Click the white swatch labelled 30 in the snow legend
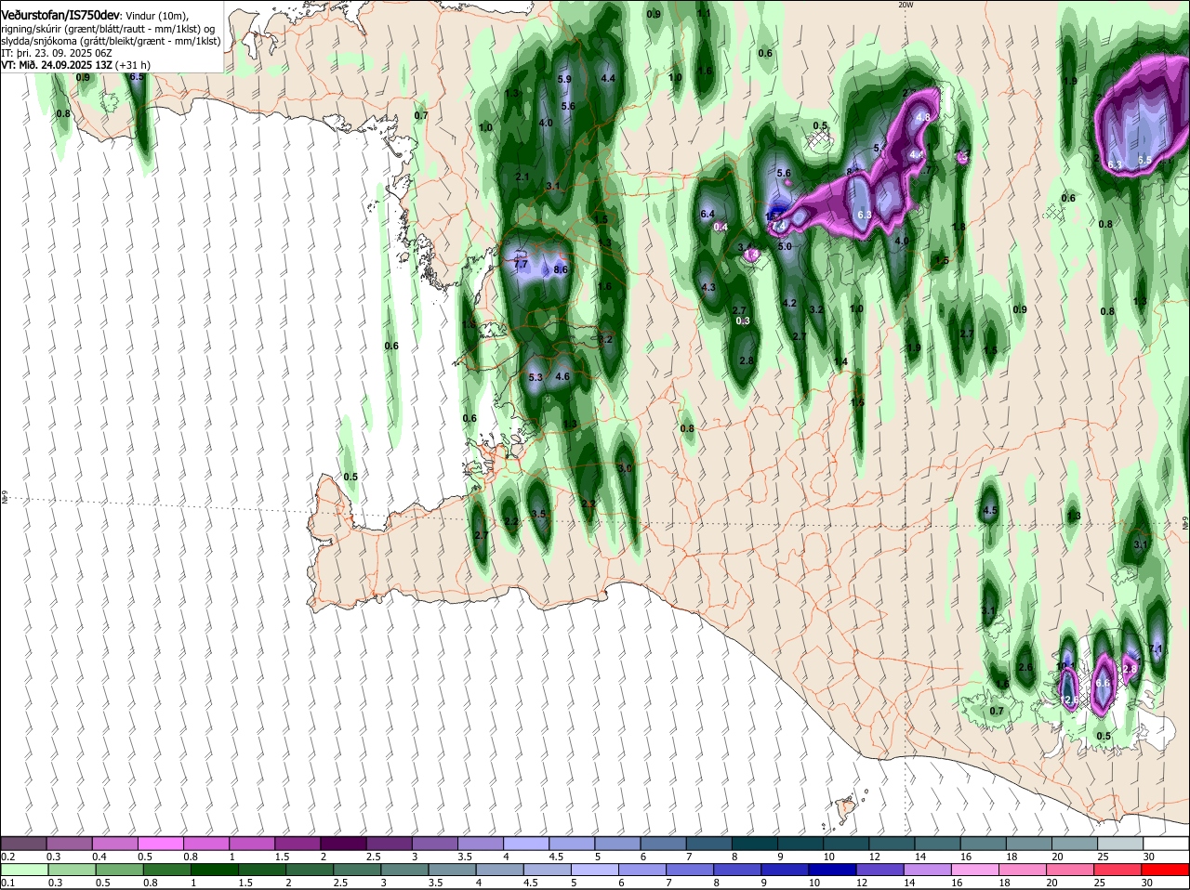Viewport: 1190px width, 890px height. [x=1165, y=843]
